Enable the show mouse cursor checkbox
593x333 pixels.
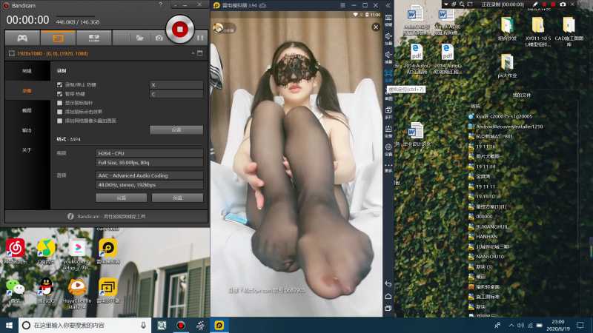(60, 103)
